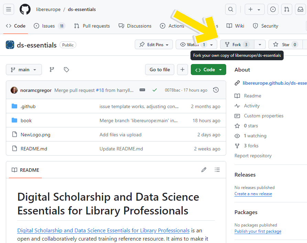Click the repository avatar logo

click(10, 45)
